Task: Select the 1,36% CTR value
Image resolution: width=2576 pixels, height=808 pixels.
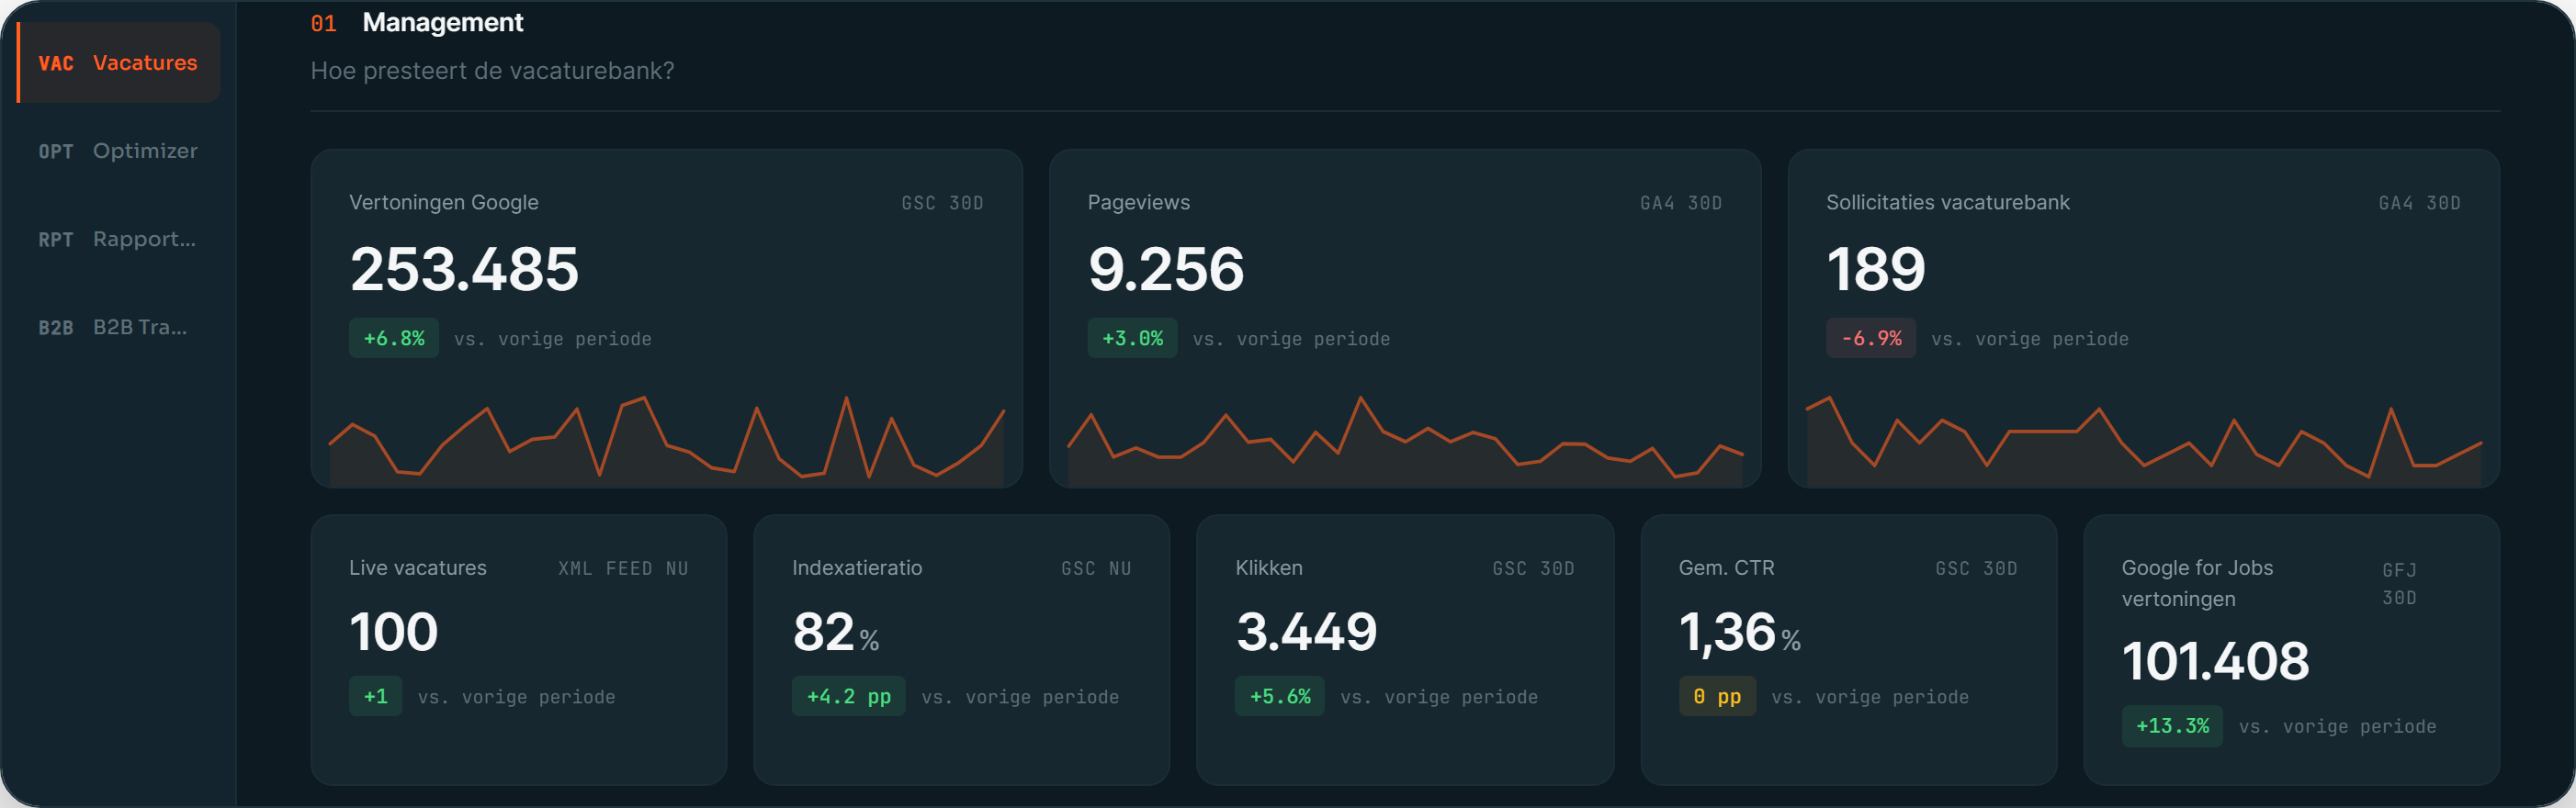Action: (1740, 632)
